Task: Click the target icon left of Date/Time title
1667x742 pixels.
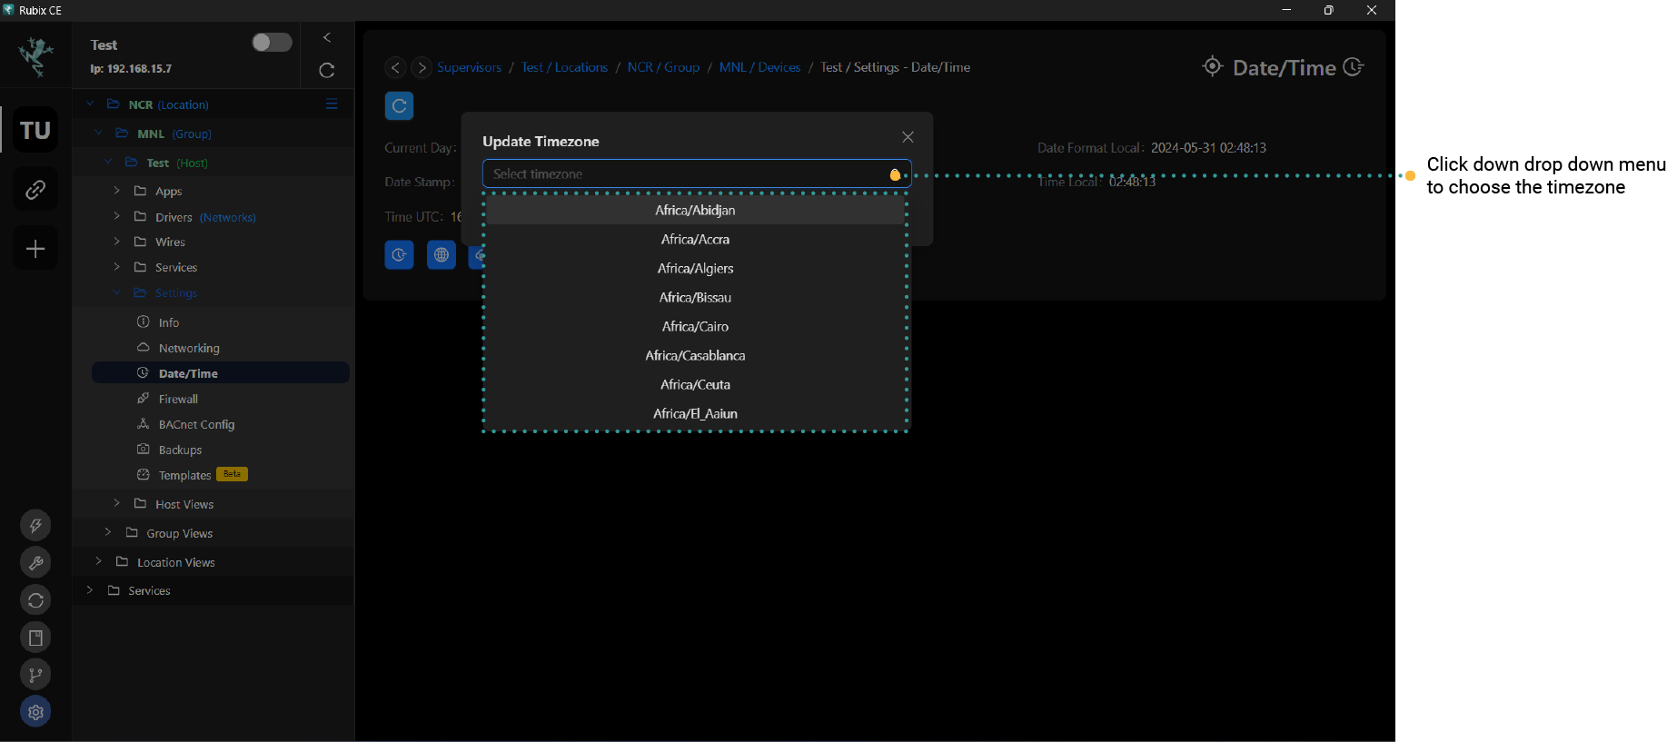Action: point(1213,65)
